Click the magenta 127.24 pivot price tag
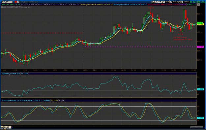Viewport: 206px width, 130px height. (200, 47)
